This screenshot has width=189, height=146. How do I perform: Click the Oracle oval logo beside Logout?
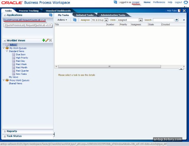pos(186,2)
